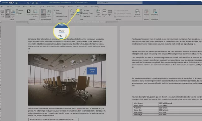Open the References ribbon tab
202x121 pixels.
[x=51, y=7]
